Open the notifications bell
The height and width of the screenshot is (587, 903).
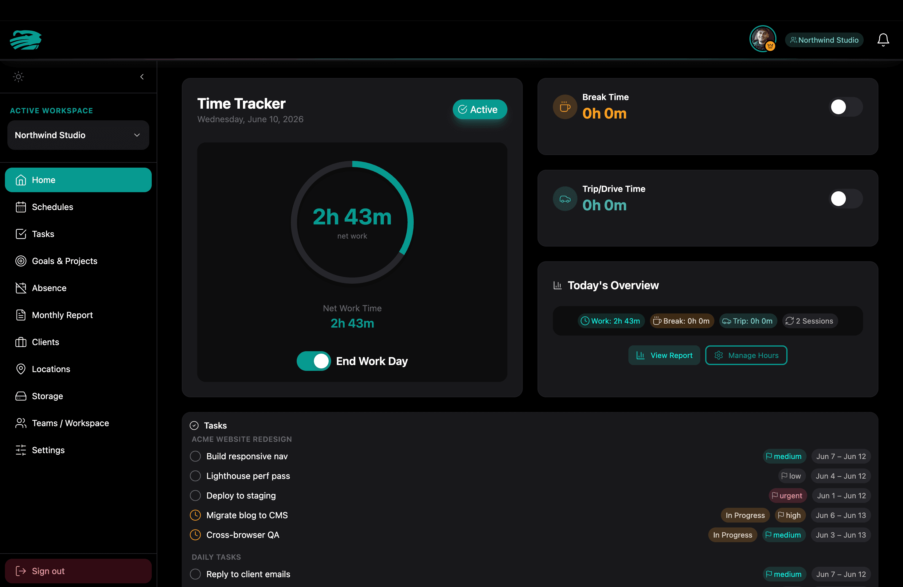(x=883, y=40)
